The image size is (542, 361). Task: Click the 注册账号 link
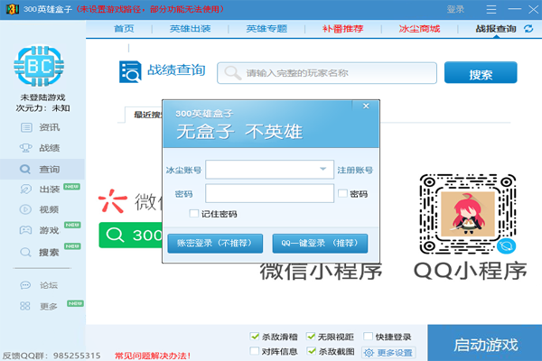click(x=355, y=170)
